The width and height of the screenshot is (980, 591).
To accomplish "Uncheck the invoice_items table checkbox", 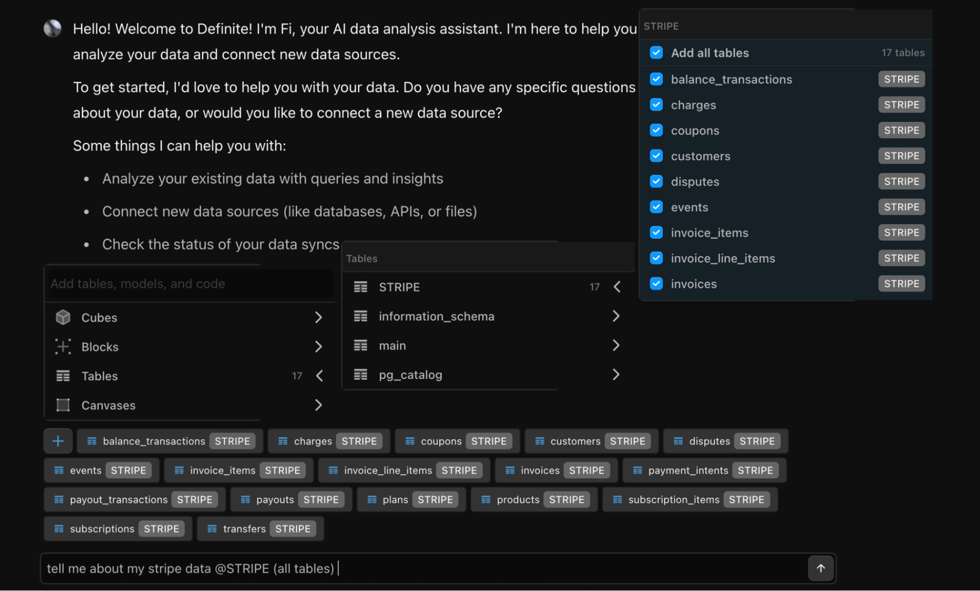I will (656, 233).
